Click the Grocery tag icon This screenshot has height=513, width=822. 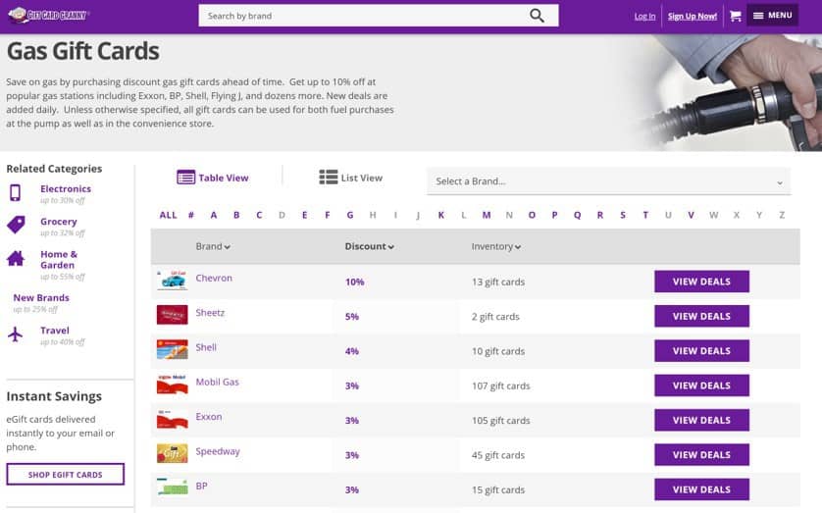[x=16, y=226]
